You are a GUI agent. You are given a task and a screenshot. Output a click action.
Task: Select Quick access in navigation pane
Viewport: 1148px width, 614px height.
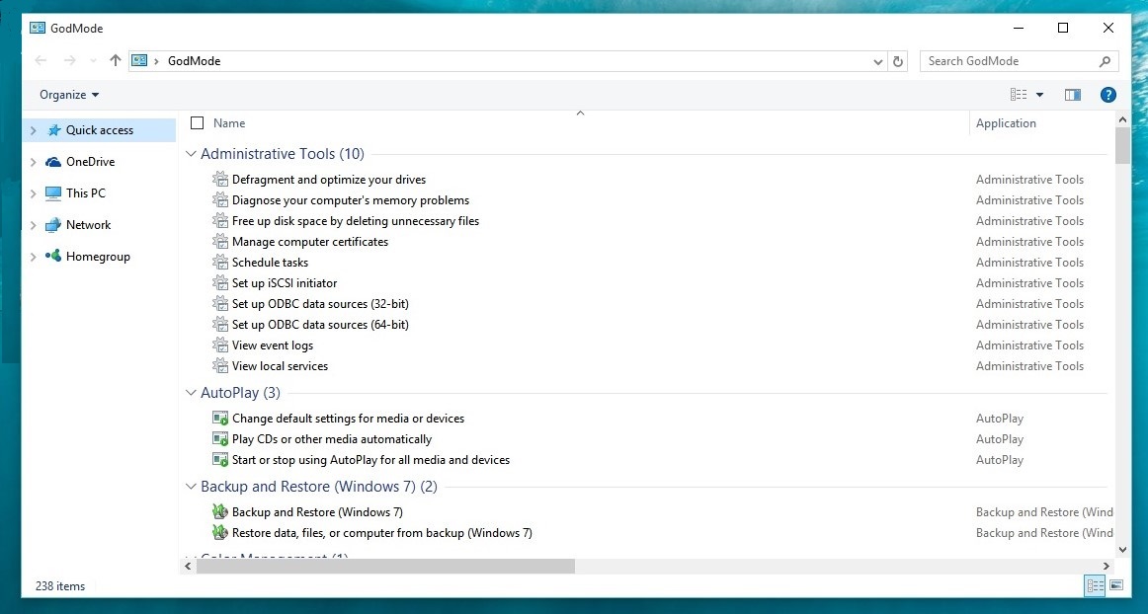[x=100, y=130]
